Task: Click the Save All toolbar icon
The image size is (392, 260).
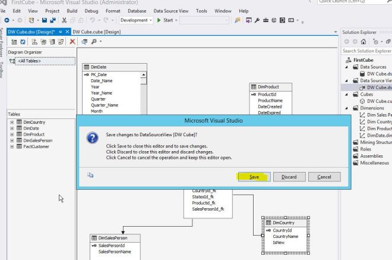Action: [x=53, y=21]
